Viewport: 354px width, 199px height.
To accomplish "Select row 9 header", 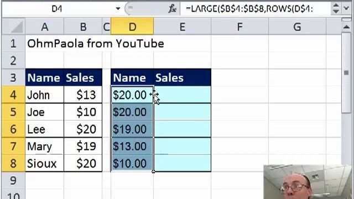I will [13, 181].
